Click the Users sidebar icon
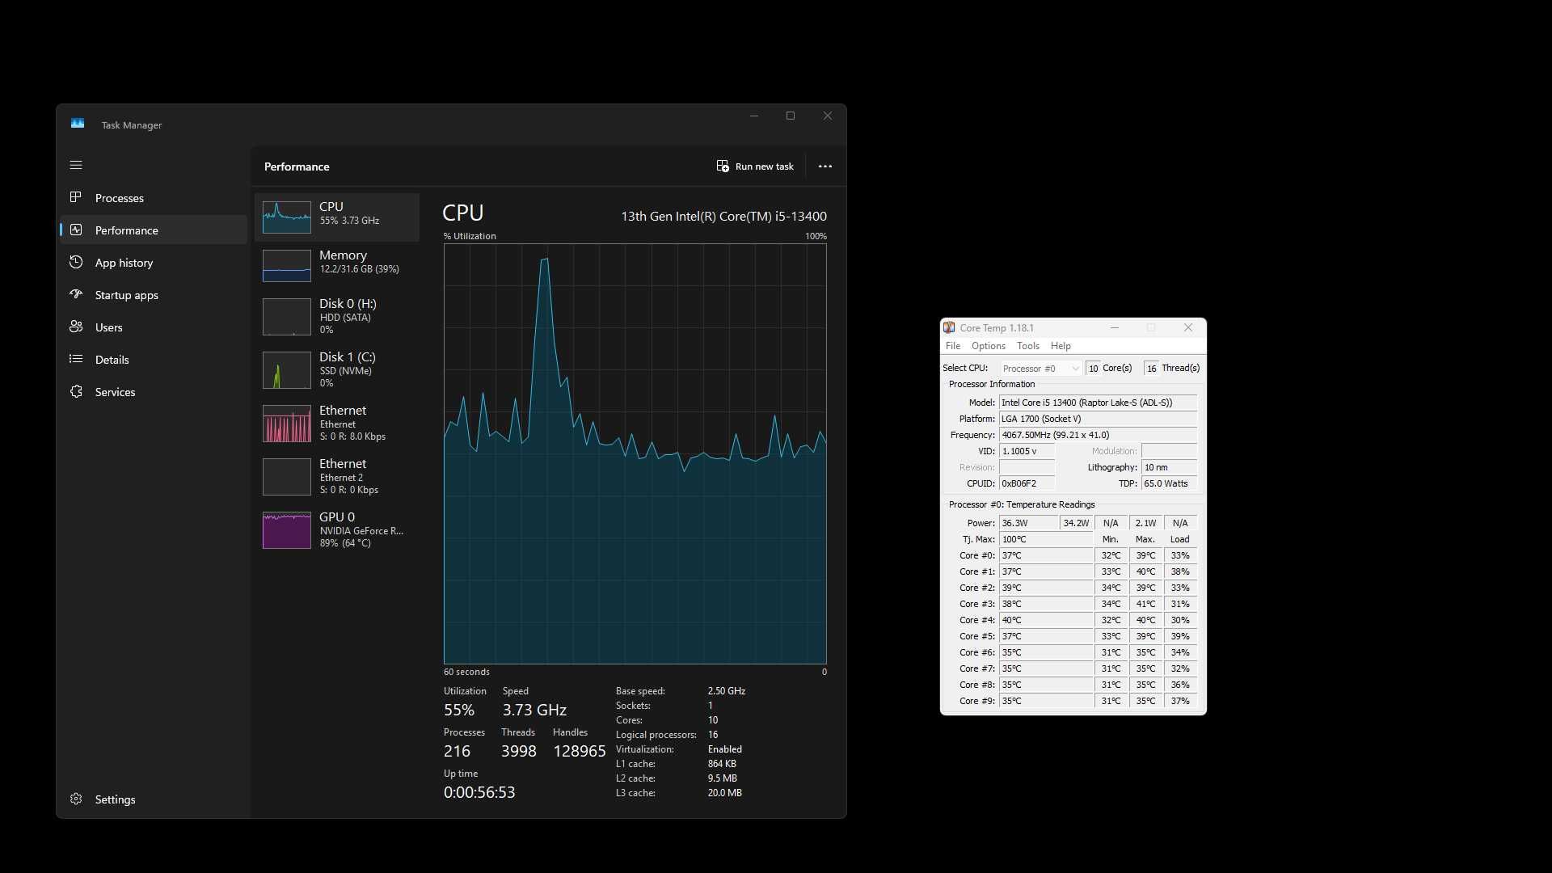 [76, 327]
